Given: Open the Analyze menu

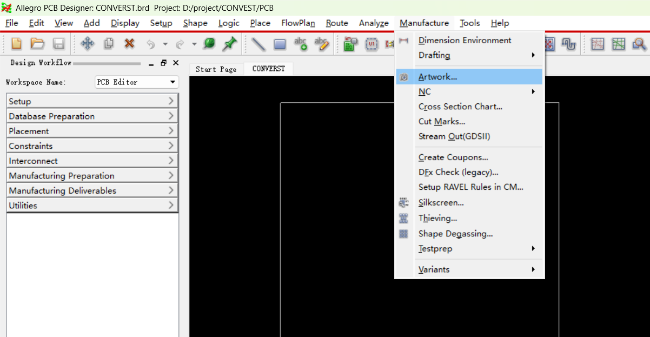Looking at the screenshot, I should [x=374, y=23].
